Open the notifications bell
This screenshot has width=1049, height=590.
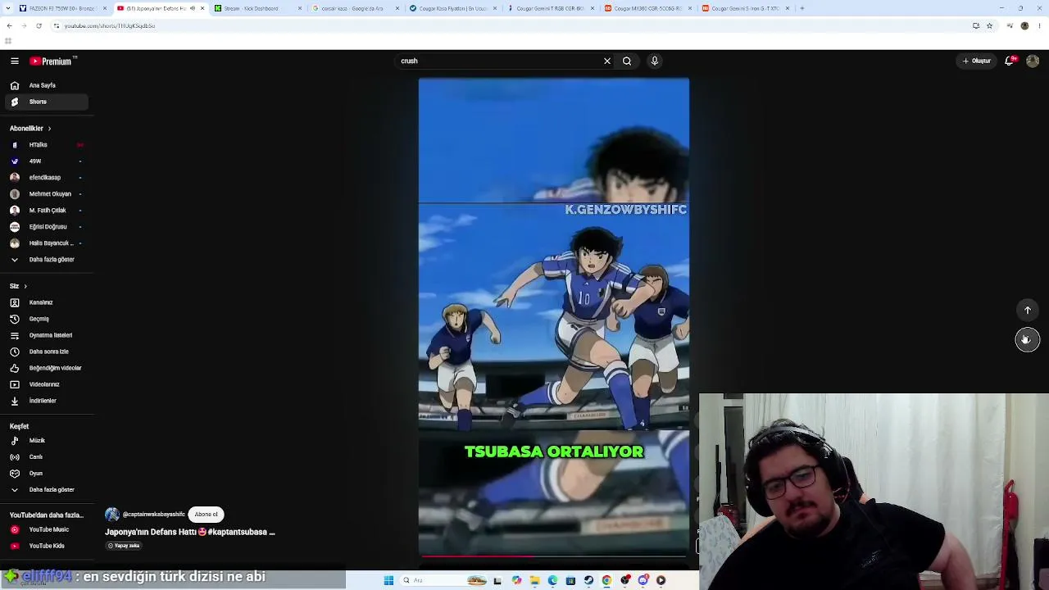point(1010,61)
